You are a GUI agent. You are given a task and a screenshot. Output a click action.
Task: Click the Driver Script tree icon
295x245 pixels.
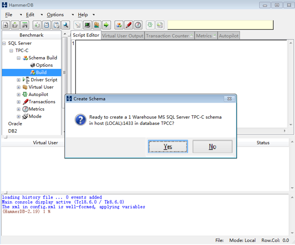click(x=26, y=80)
